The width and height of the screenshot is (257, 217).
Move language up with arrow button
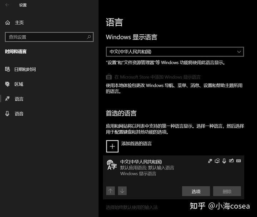[110, 191]
